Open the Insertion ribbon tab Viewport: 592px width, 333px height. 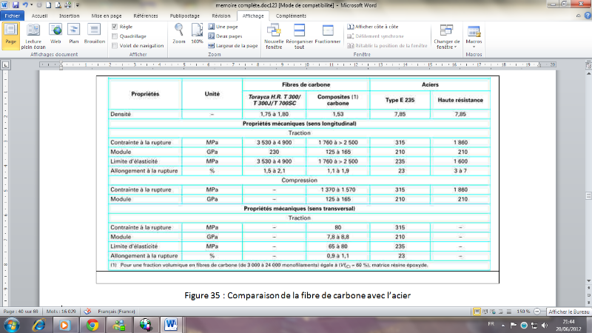click(70, 14)
